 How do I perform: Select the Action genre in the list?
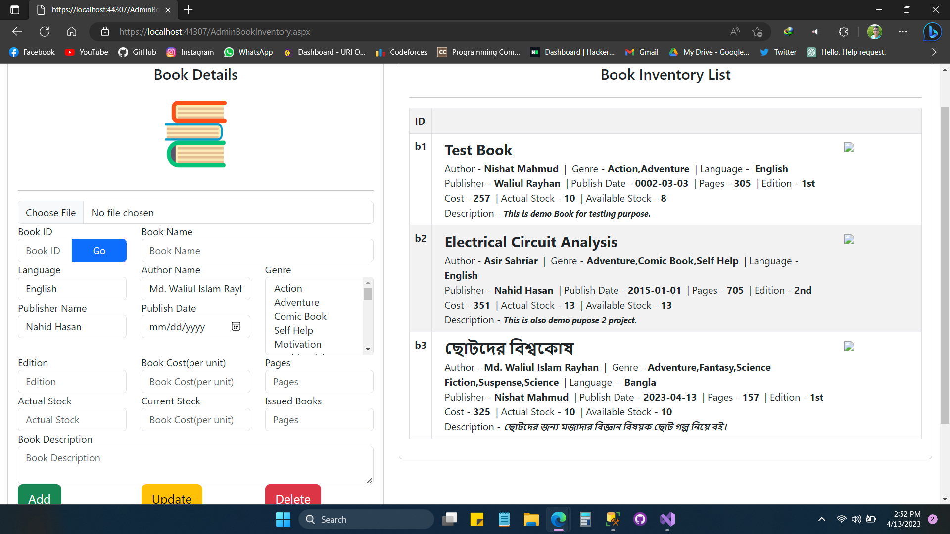[x=287, y=288]
